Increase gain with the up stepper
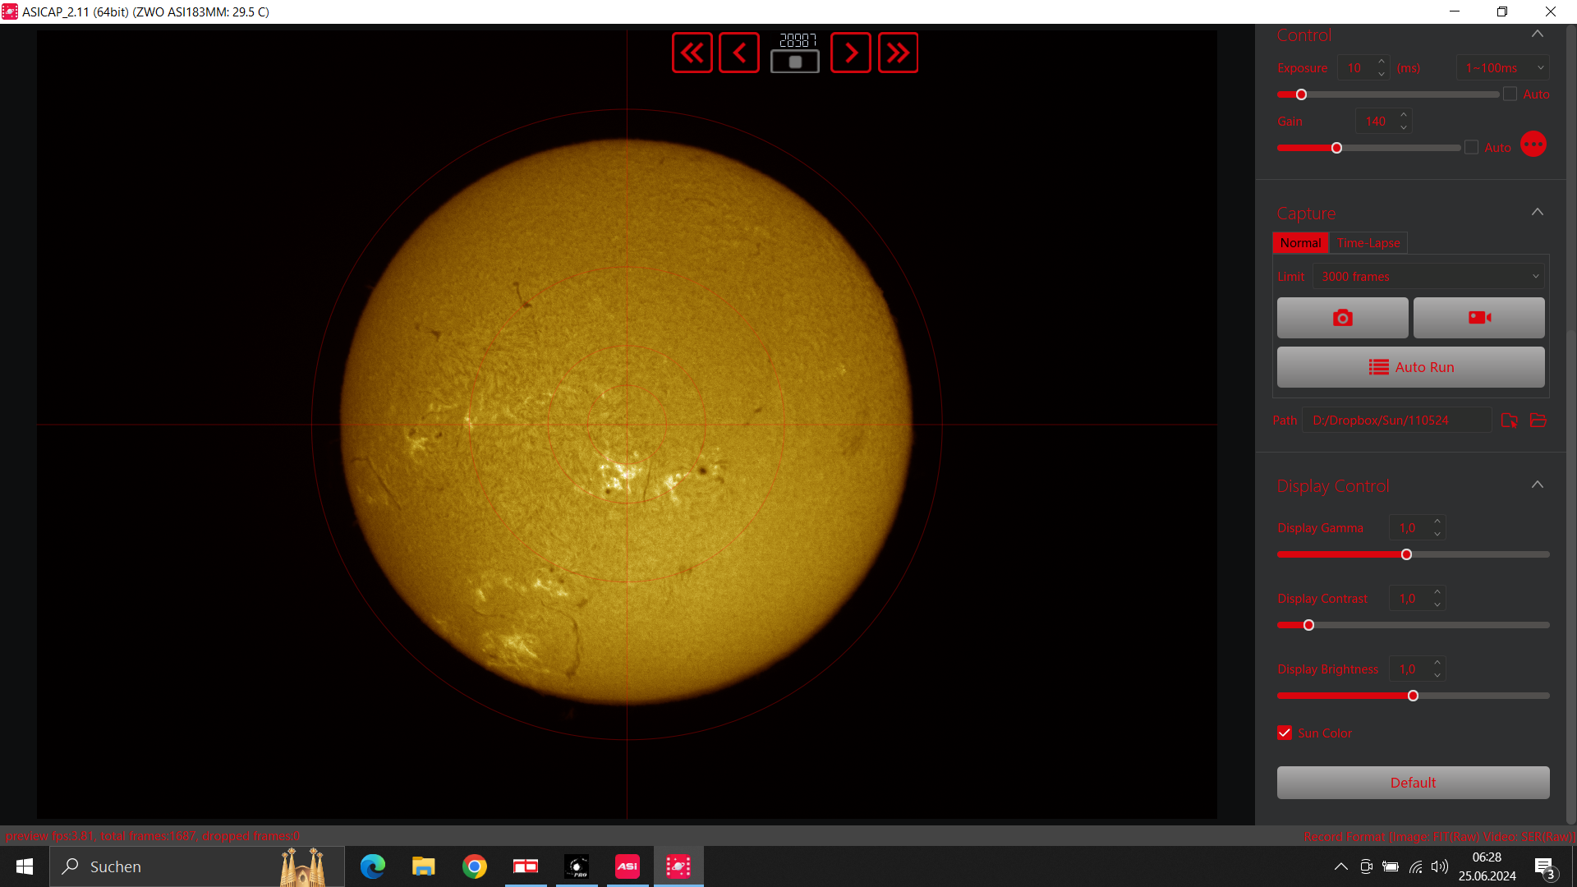The width and height of the screenshot is (1577, 887). (x=1404, y=115)
